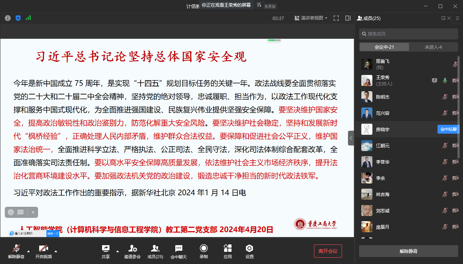The image size is (463, 264).
Task: Toggle the right side panel layout icon
Action: [x=348, y=18]
